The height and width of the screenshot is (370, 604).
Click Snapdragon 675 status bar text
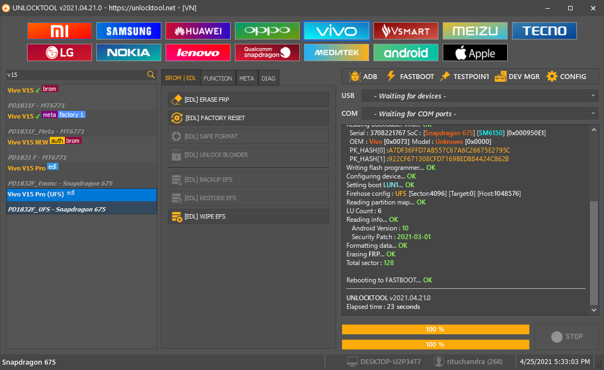pyautogui.click(x=29, y=362)
